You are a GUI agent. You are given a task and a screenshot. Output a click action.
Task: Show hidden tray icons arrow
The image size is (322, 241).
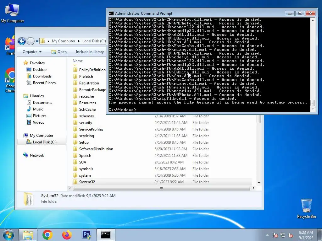(267, 235)
